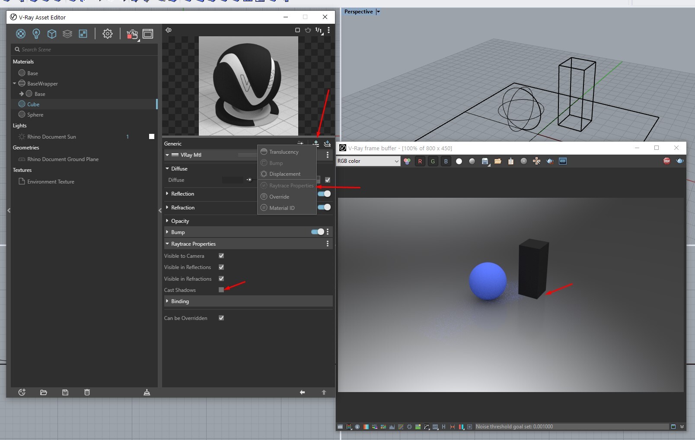Open Textures category icon
This screenshot has height=440, width=695.
(x=83, y=34)
